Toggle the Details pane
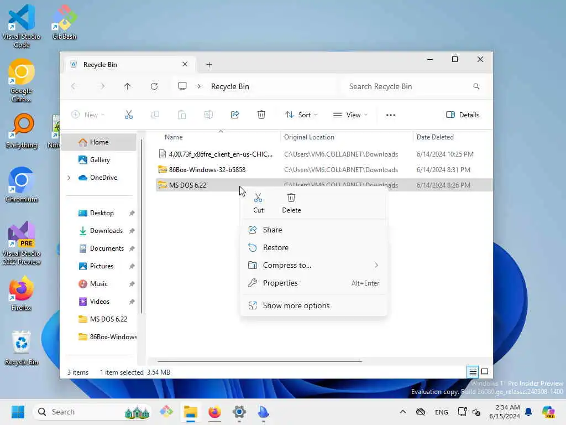Image resolution: width=566 pixels, height=425 pixels. coord(463,115)
